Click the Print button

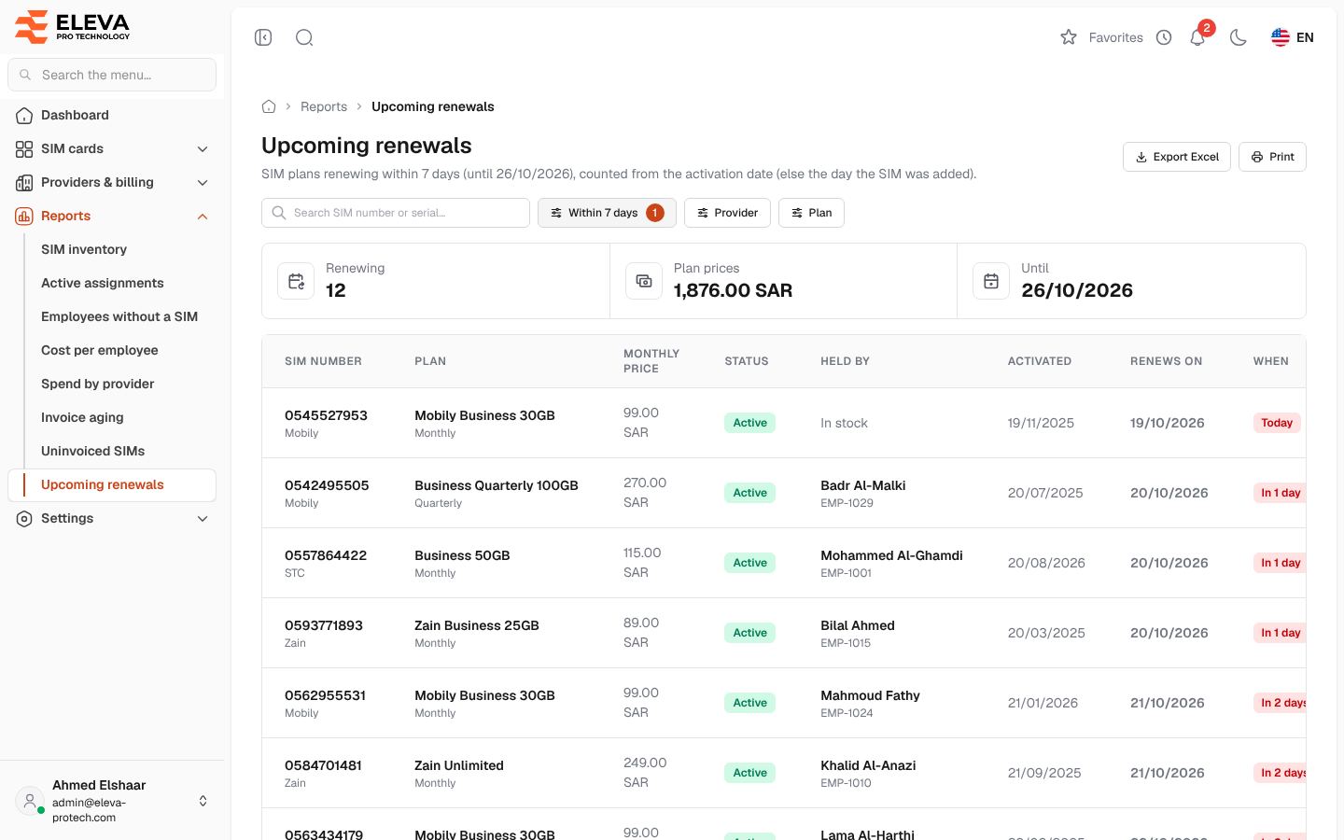(x=1272, y=157)
